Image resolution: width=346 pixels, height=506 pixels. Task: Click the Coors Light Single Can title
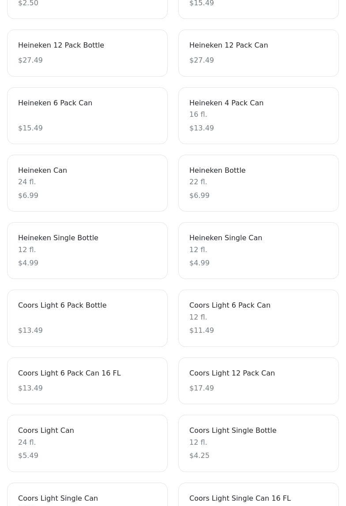58,498
